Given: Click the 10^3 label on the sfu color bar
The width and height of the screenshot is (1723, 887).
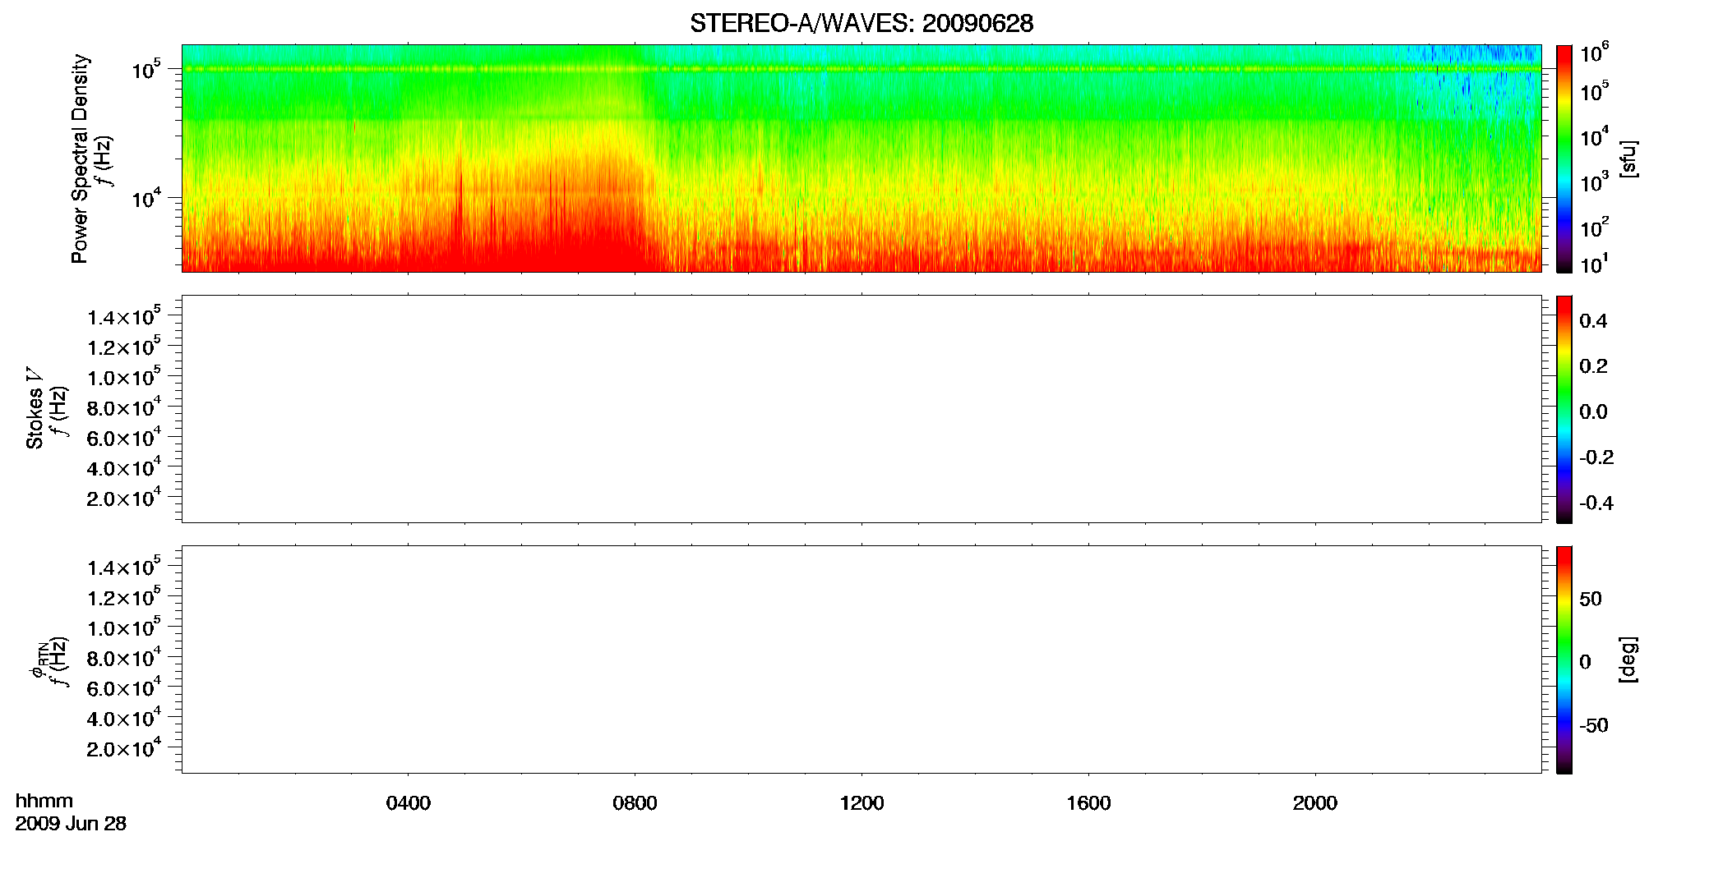Looking at the screenshot, I should coord(1594,182).
